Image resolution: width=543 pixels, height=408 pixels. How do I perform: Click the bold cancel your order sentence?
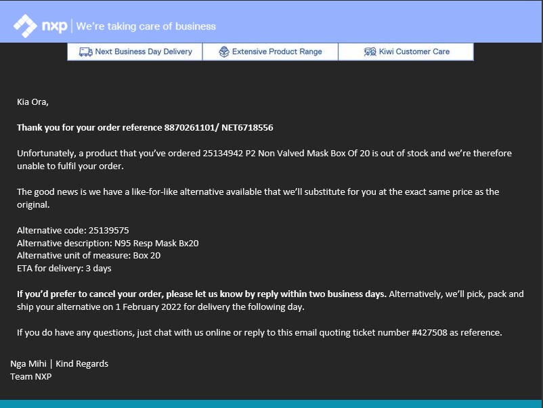[202, 294]
